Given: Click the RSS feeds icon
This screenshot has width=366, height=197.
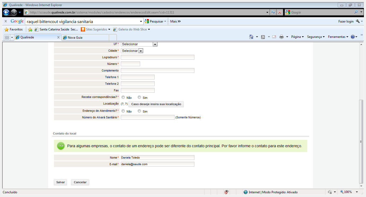Looking at the screenshot, I should 263,37.
